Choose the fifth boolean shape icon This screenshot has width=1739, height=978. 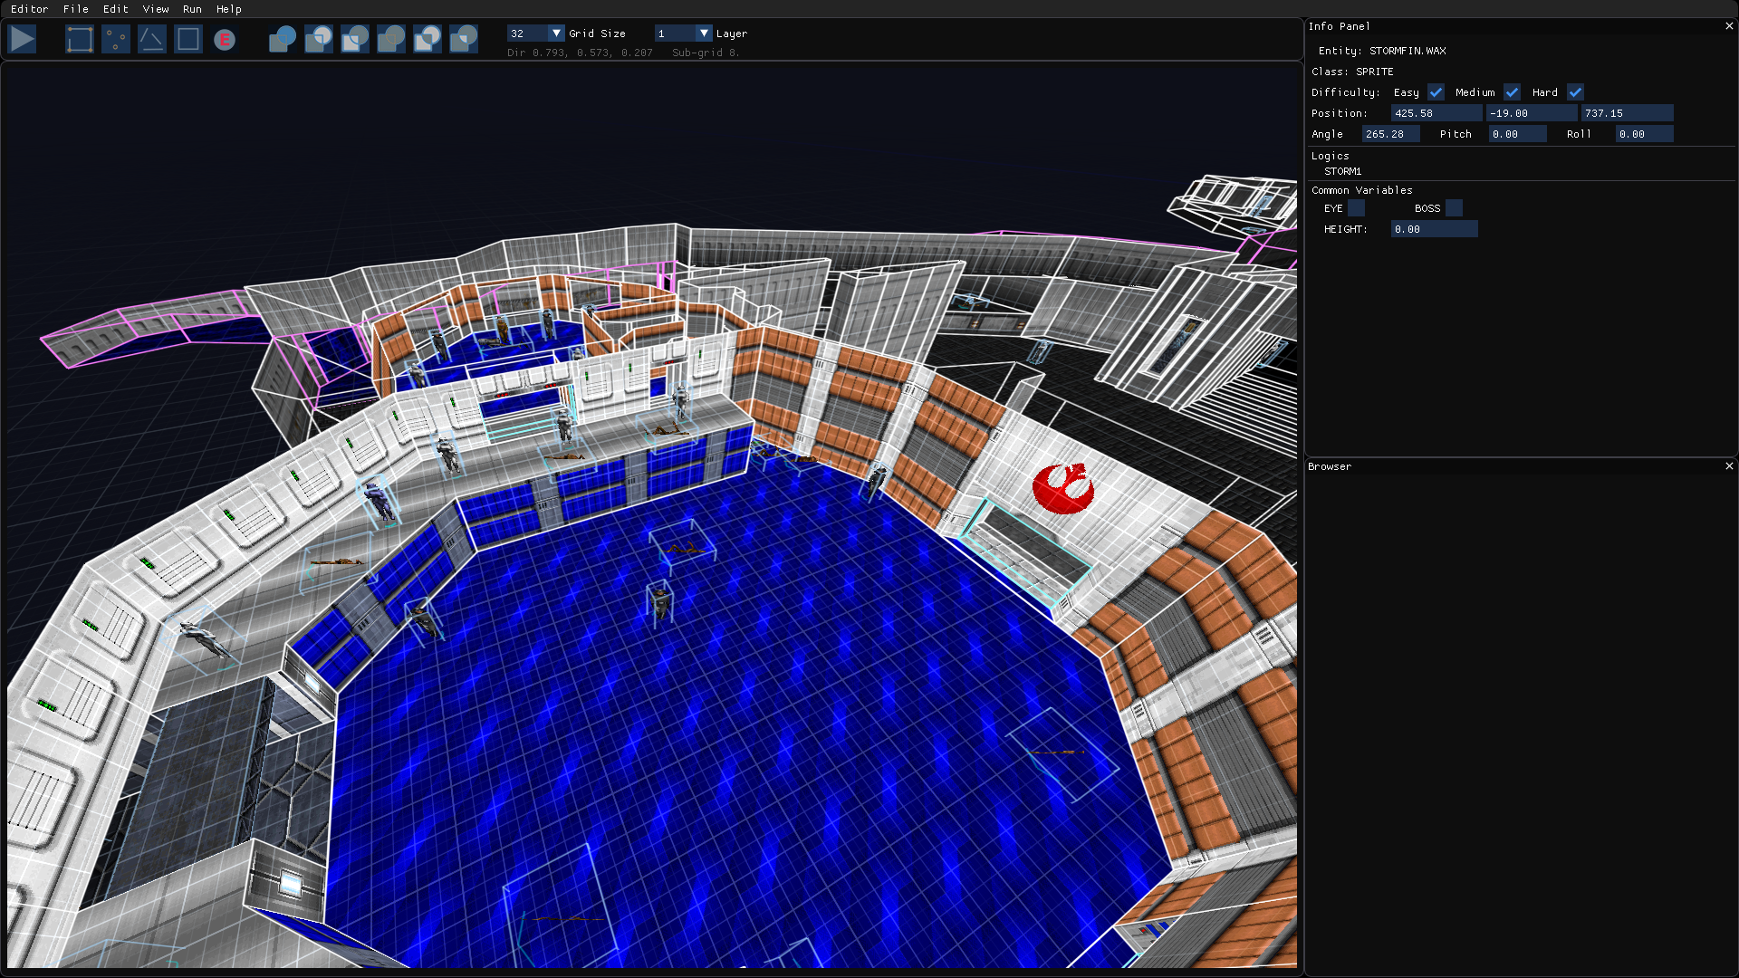pyautogui.click(x=428, y=39)
